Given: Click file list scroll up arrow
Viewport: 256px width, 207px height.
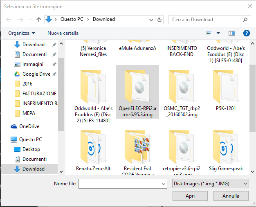Looking at the screenshot, I should pyautogui.click(x=252, y=43).
